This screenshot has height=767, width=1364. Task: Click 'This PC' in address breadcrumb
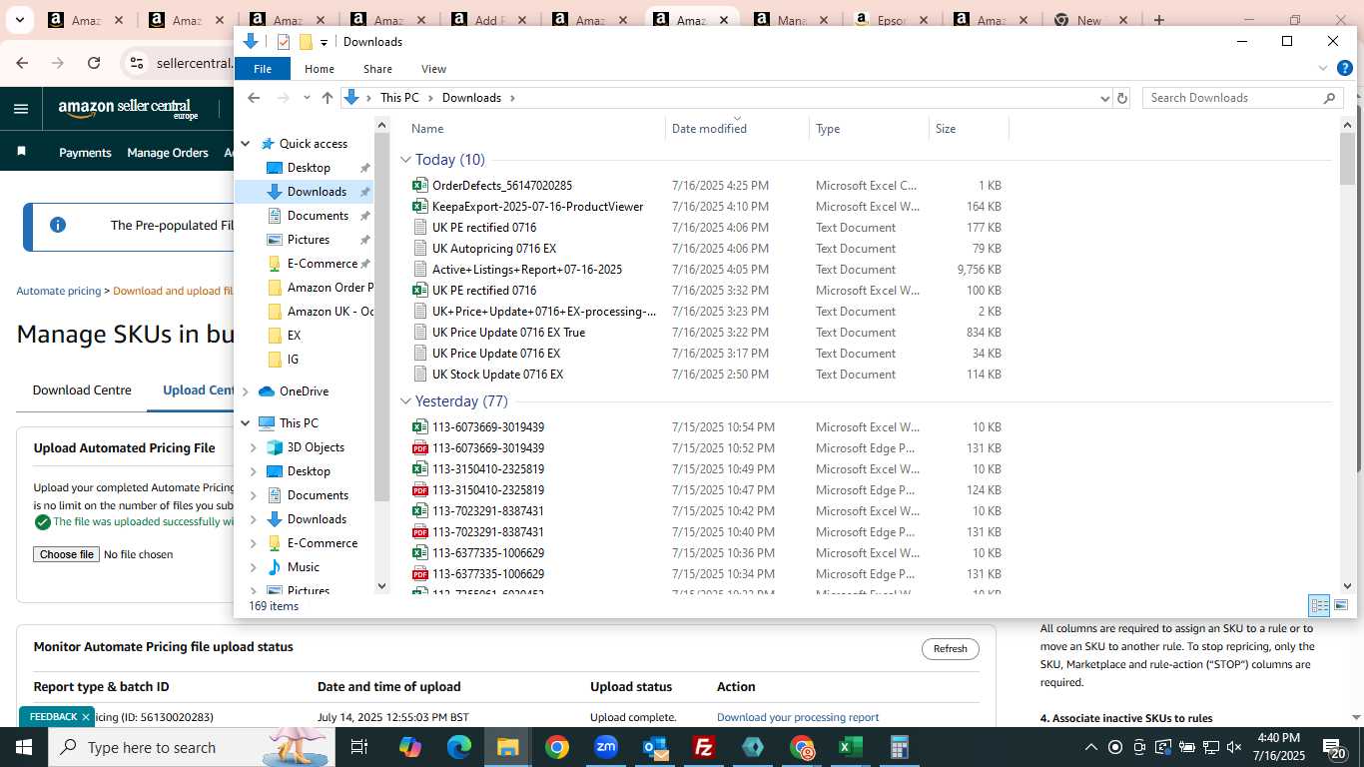coord(399,98)
